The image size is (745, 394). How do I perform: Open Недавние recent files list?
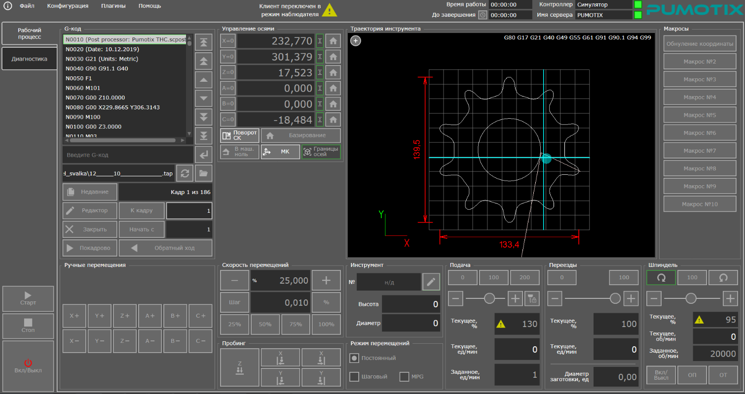(90, 192)
